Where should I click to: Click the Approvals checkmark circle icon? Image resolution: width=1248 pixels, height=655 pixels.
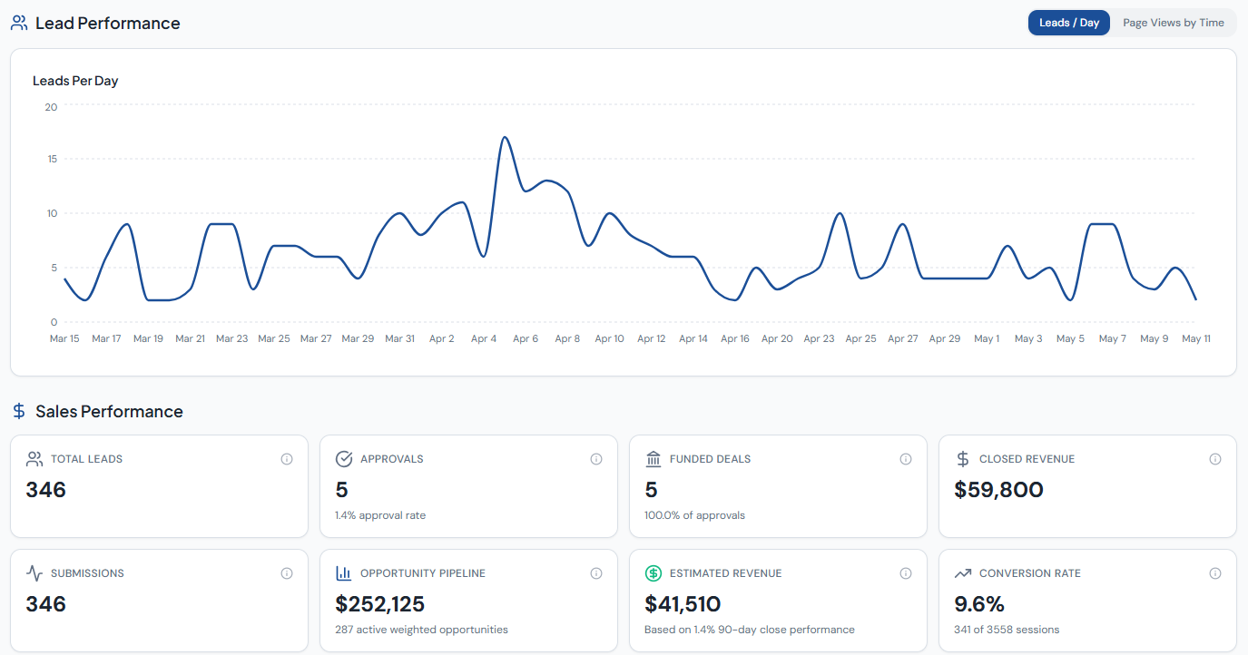344,459
